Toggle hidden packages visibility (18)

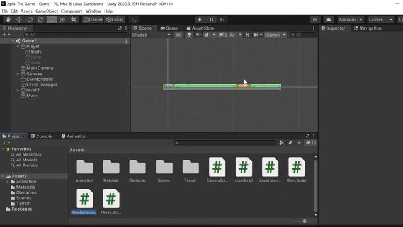(310, 143)
